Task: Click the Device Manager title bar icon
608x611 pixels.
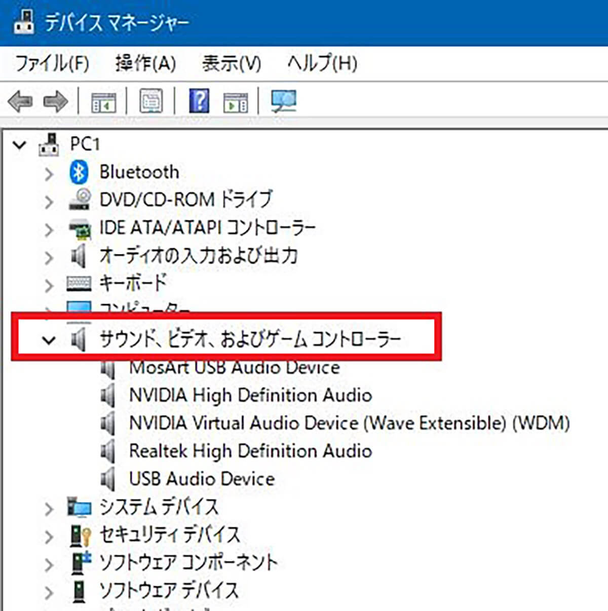Action: tap(24, 21)
